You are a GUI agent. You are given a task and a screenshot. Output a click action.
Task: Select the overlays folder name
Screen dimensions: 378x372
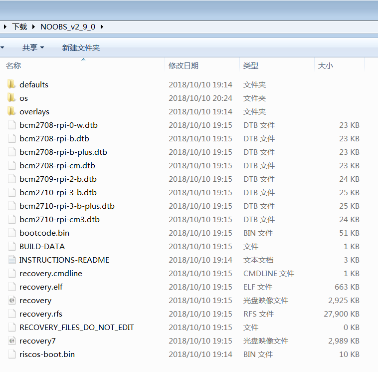click(34, 112)
